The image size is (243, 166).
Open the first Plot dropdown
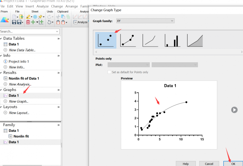pos(129,65)
